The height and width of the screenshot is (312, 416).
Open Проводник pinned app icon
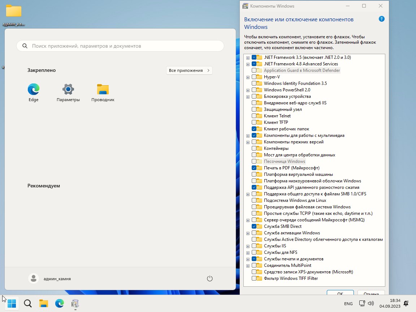click(x=103, y=89)
